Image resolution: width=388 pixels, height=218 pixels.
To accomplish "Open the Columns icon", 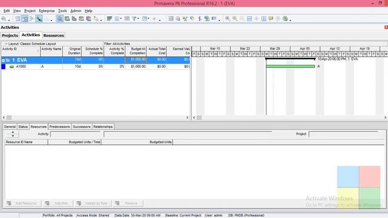I will tap(117, 19).
